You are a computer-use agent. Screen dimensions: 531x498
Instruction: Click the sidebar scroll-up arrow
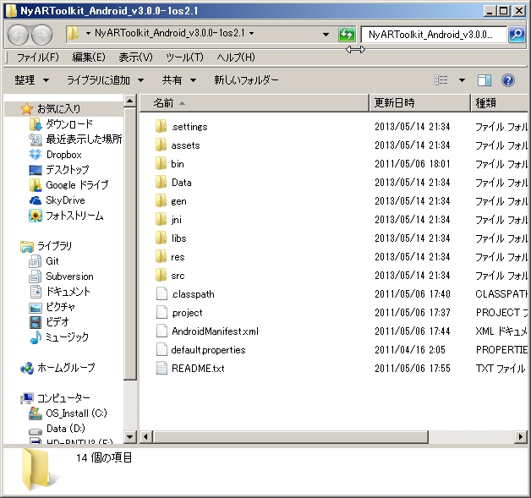[x=129, y=101]
